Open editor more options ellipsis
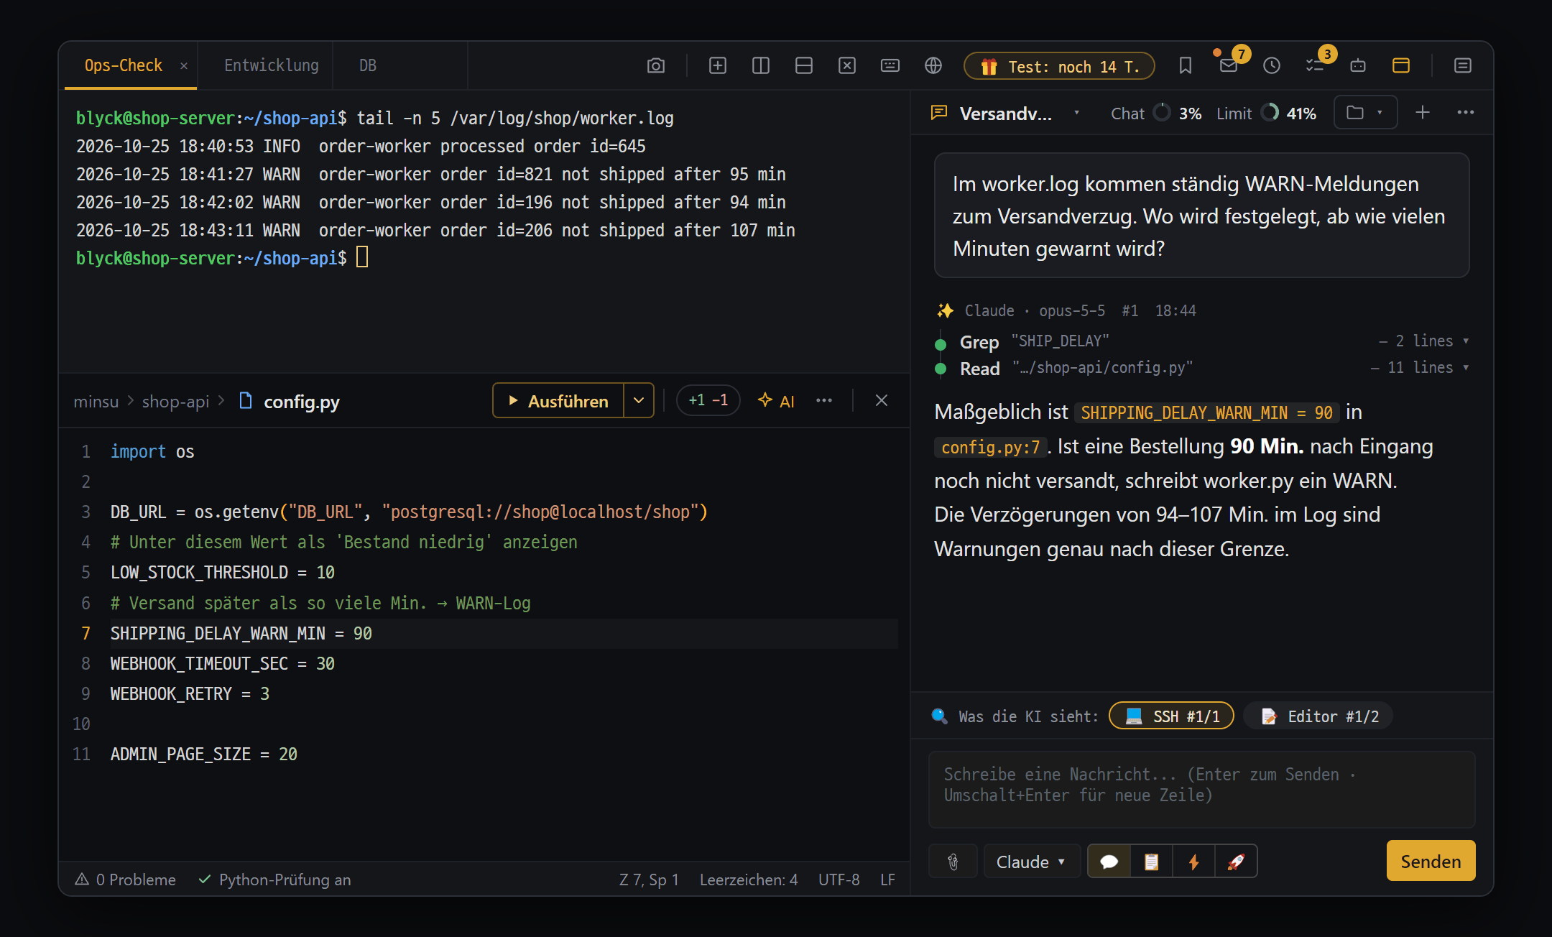The image size is (1552, 937). coord(824,401)
